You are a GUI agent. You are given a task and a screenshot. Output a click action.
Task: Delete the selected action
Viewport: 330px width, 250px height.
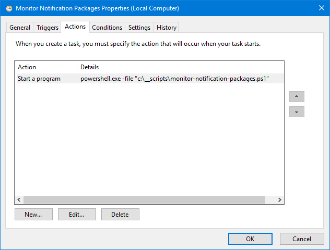tap(120, 214)
